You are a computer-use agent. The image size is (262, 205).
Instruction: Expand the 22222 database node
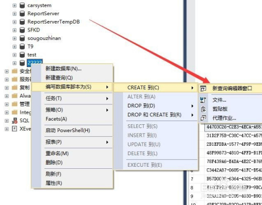15,63
